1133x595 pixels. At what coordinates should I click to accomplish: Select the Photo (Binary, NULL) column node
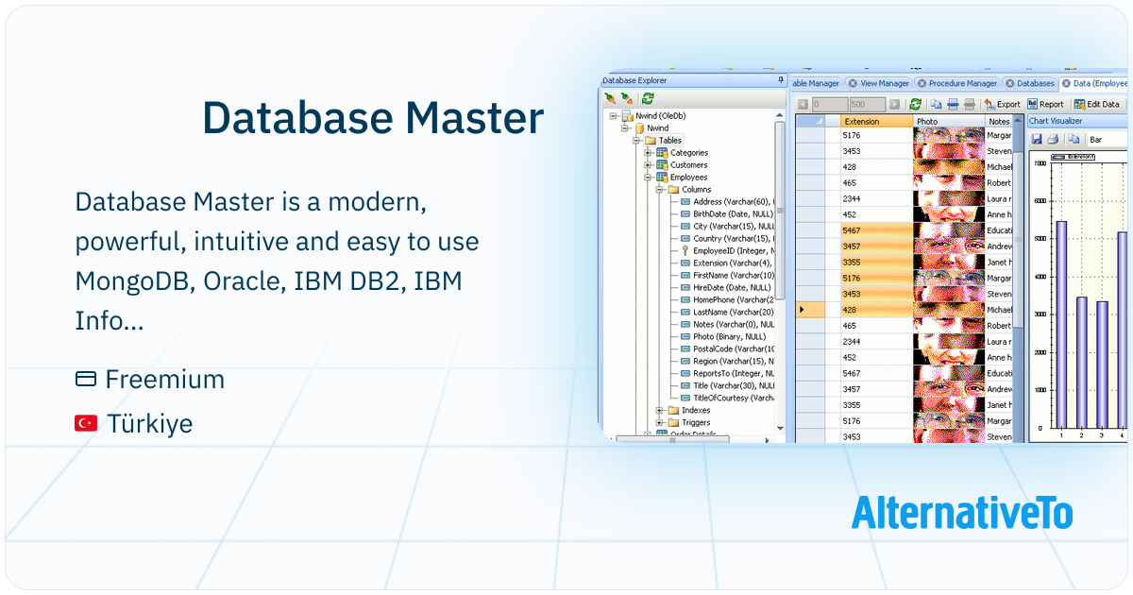pos(724,336)
